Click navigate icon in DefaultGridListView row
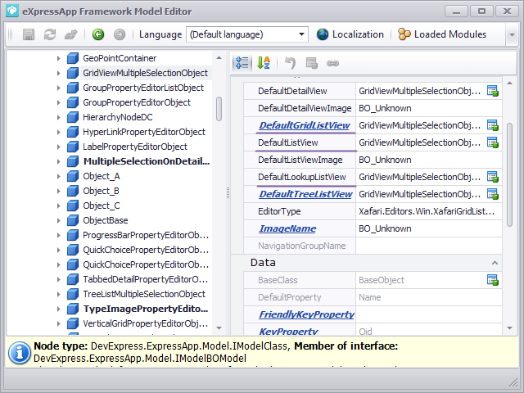 [x=493, y=125]
